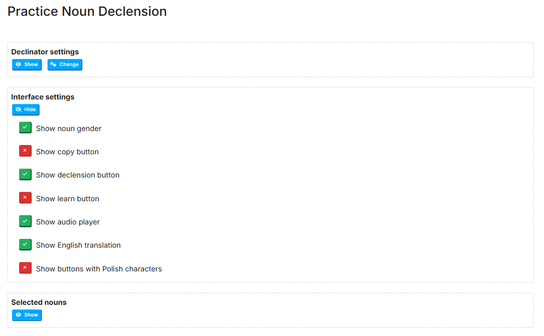Disable the Show declension button checkbox
This screenshot has width=544, height=336.
tap(25, 174)
